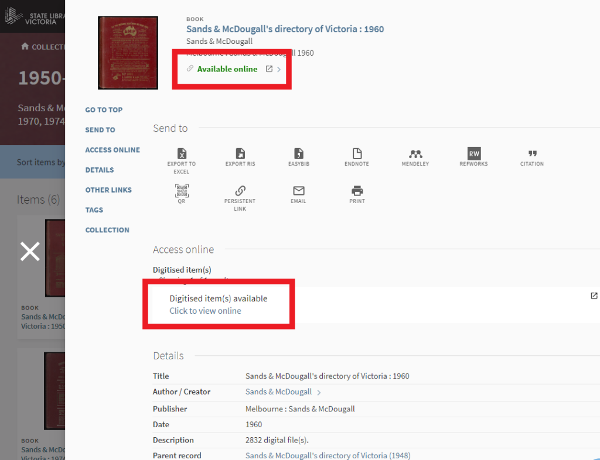Navigate to Other Links section
This screenshot has width=600, height=460.
108,190
